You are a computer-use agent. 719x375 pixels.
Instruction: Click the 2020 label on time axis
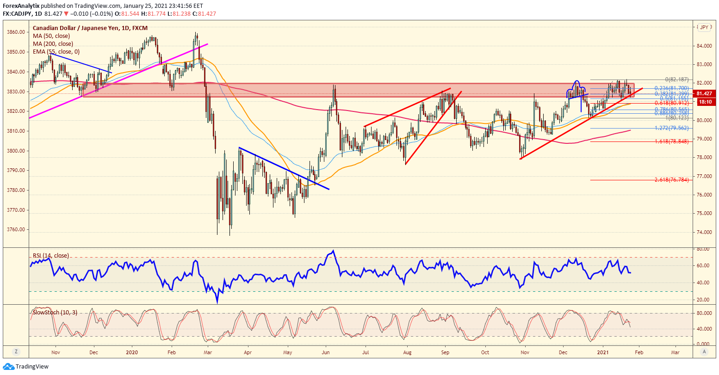132,352
